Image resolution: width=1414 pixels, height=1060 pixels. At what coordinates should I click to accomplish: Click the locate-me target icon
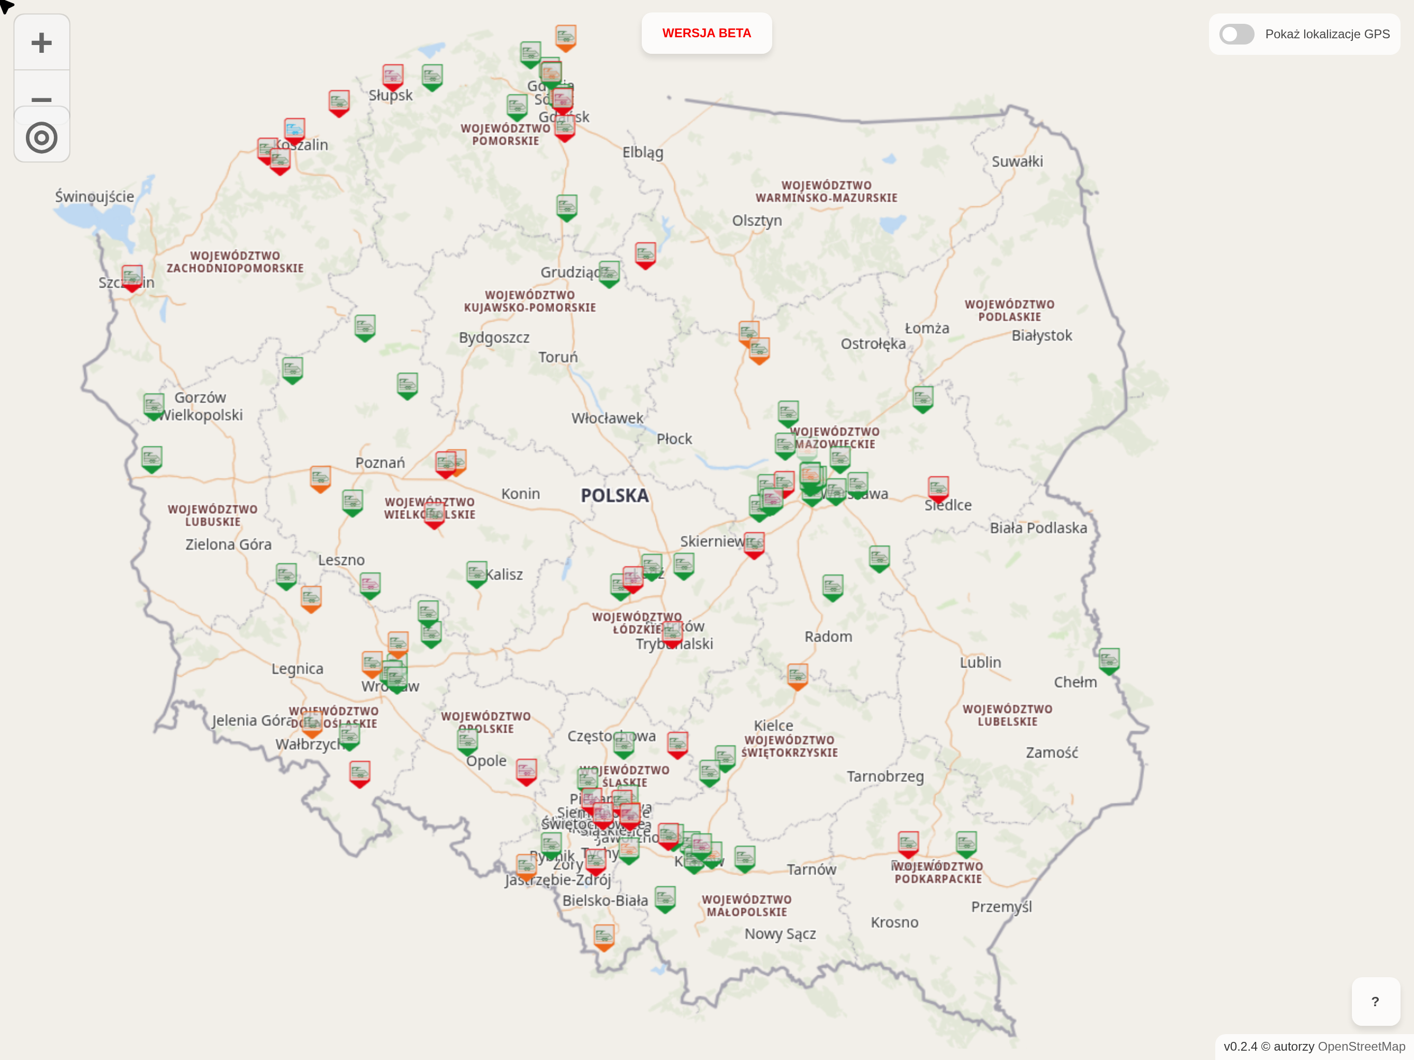41,138
